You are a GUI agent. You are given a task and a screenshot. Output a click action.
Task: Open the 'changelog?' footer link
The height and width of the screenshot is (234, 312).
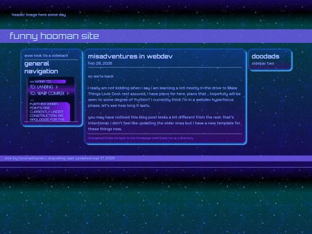[96, 138]
